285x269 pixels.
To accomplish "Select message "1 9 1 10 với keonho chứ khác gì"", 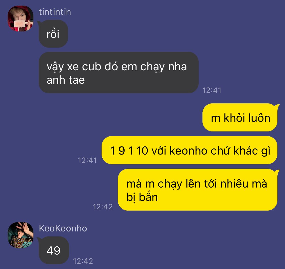I will tap(189, 150).
